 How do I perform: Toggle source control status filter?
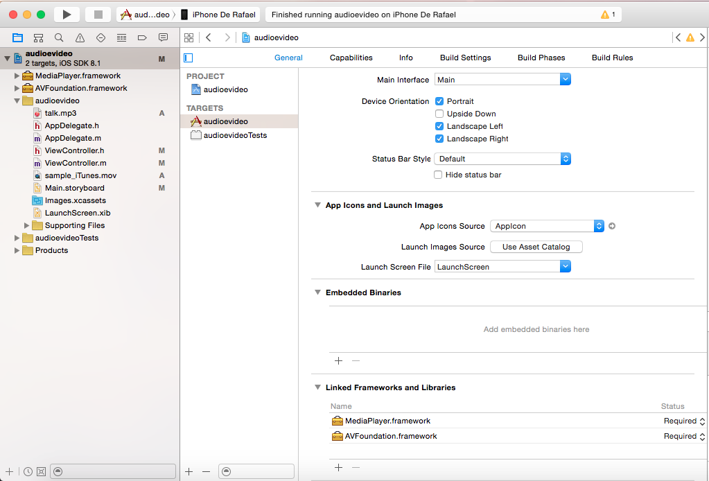point(41,471)
